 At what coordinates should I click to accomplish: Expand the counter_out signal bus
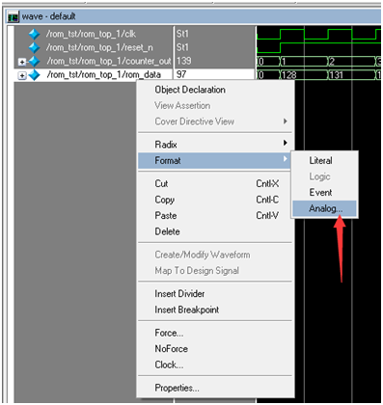22,62
